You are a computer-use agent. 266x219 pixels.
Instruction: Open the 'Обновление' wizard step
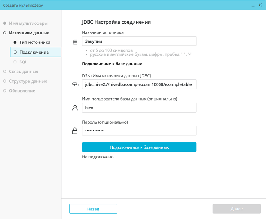[22, 91]
